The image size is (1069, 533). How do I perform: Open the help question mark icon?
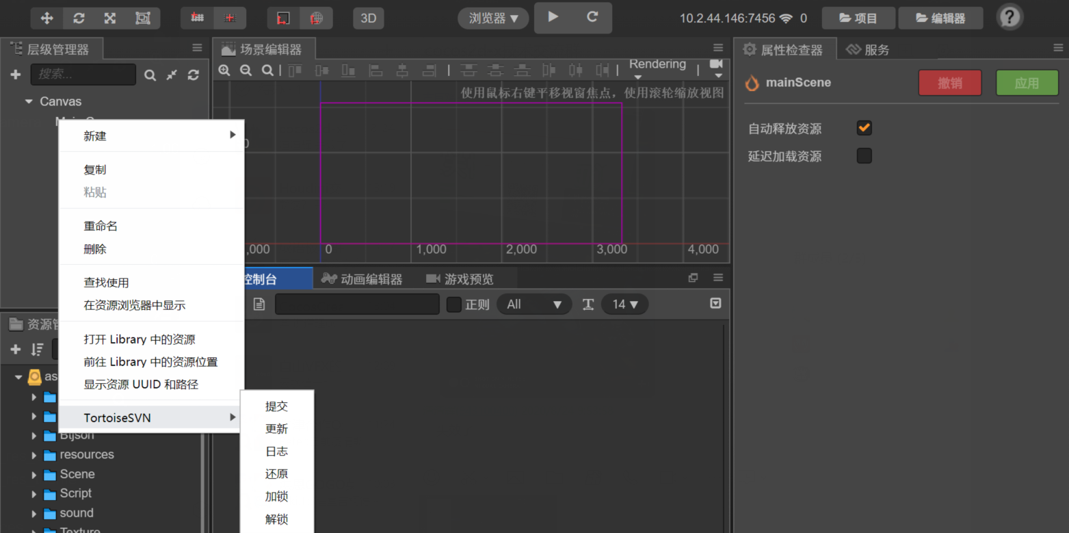tap(1009, 18)
